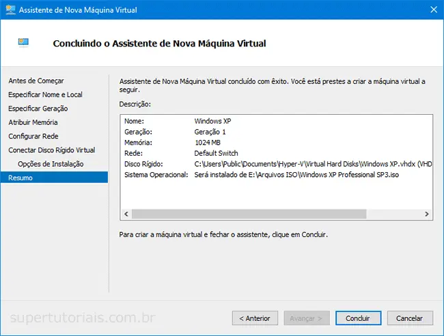Go to the Antes de Começar step

(36, 81)
